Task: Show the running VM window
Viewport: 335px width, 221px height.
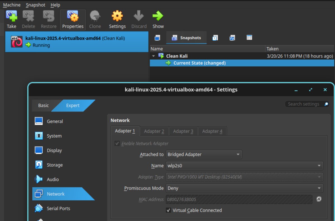Action: [x=158, y=19]
